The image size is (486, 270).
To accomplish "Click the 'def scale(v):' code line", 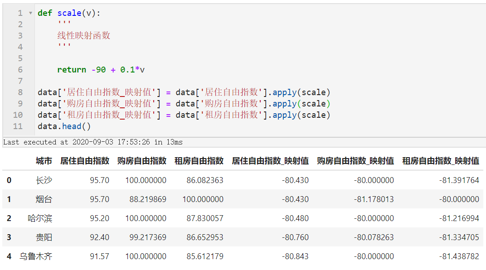I will coord(69,13).
